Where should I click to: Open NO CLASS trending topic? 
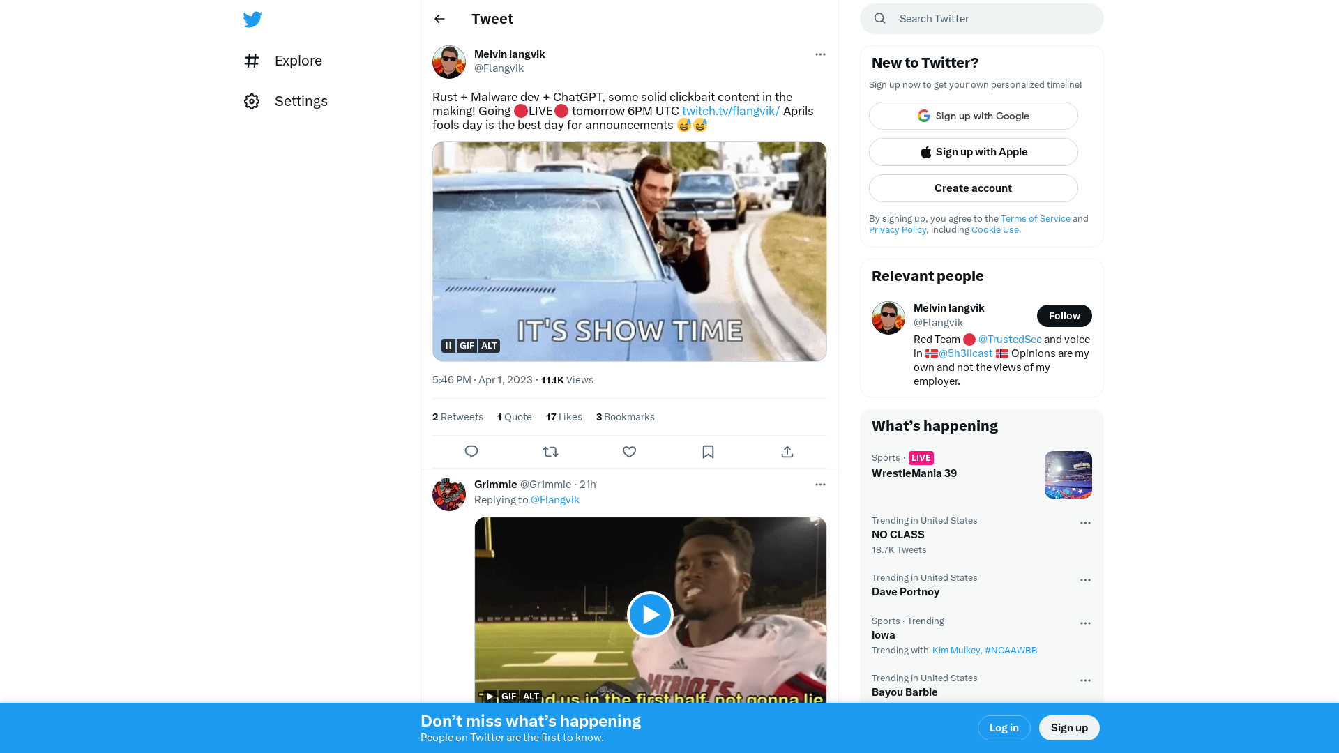898,535
